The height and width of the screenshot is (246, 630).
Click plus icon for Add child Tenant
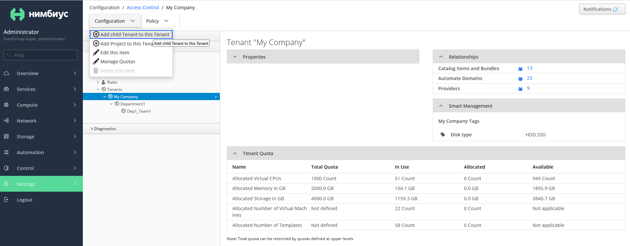pyautogui.click(x=96, y=34)
